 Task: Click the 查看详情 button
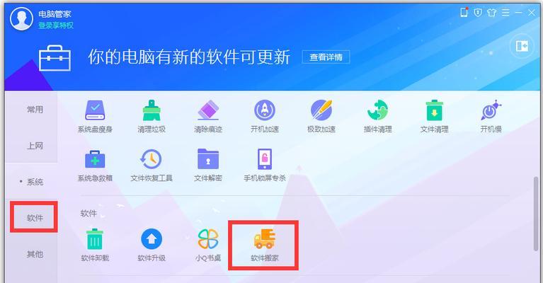click(x=326, y=57)
